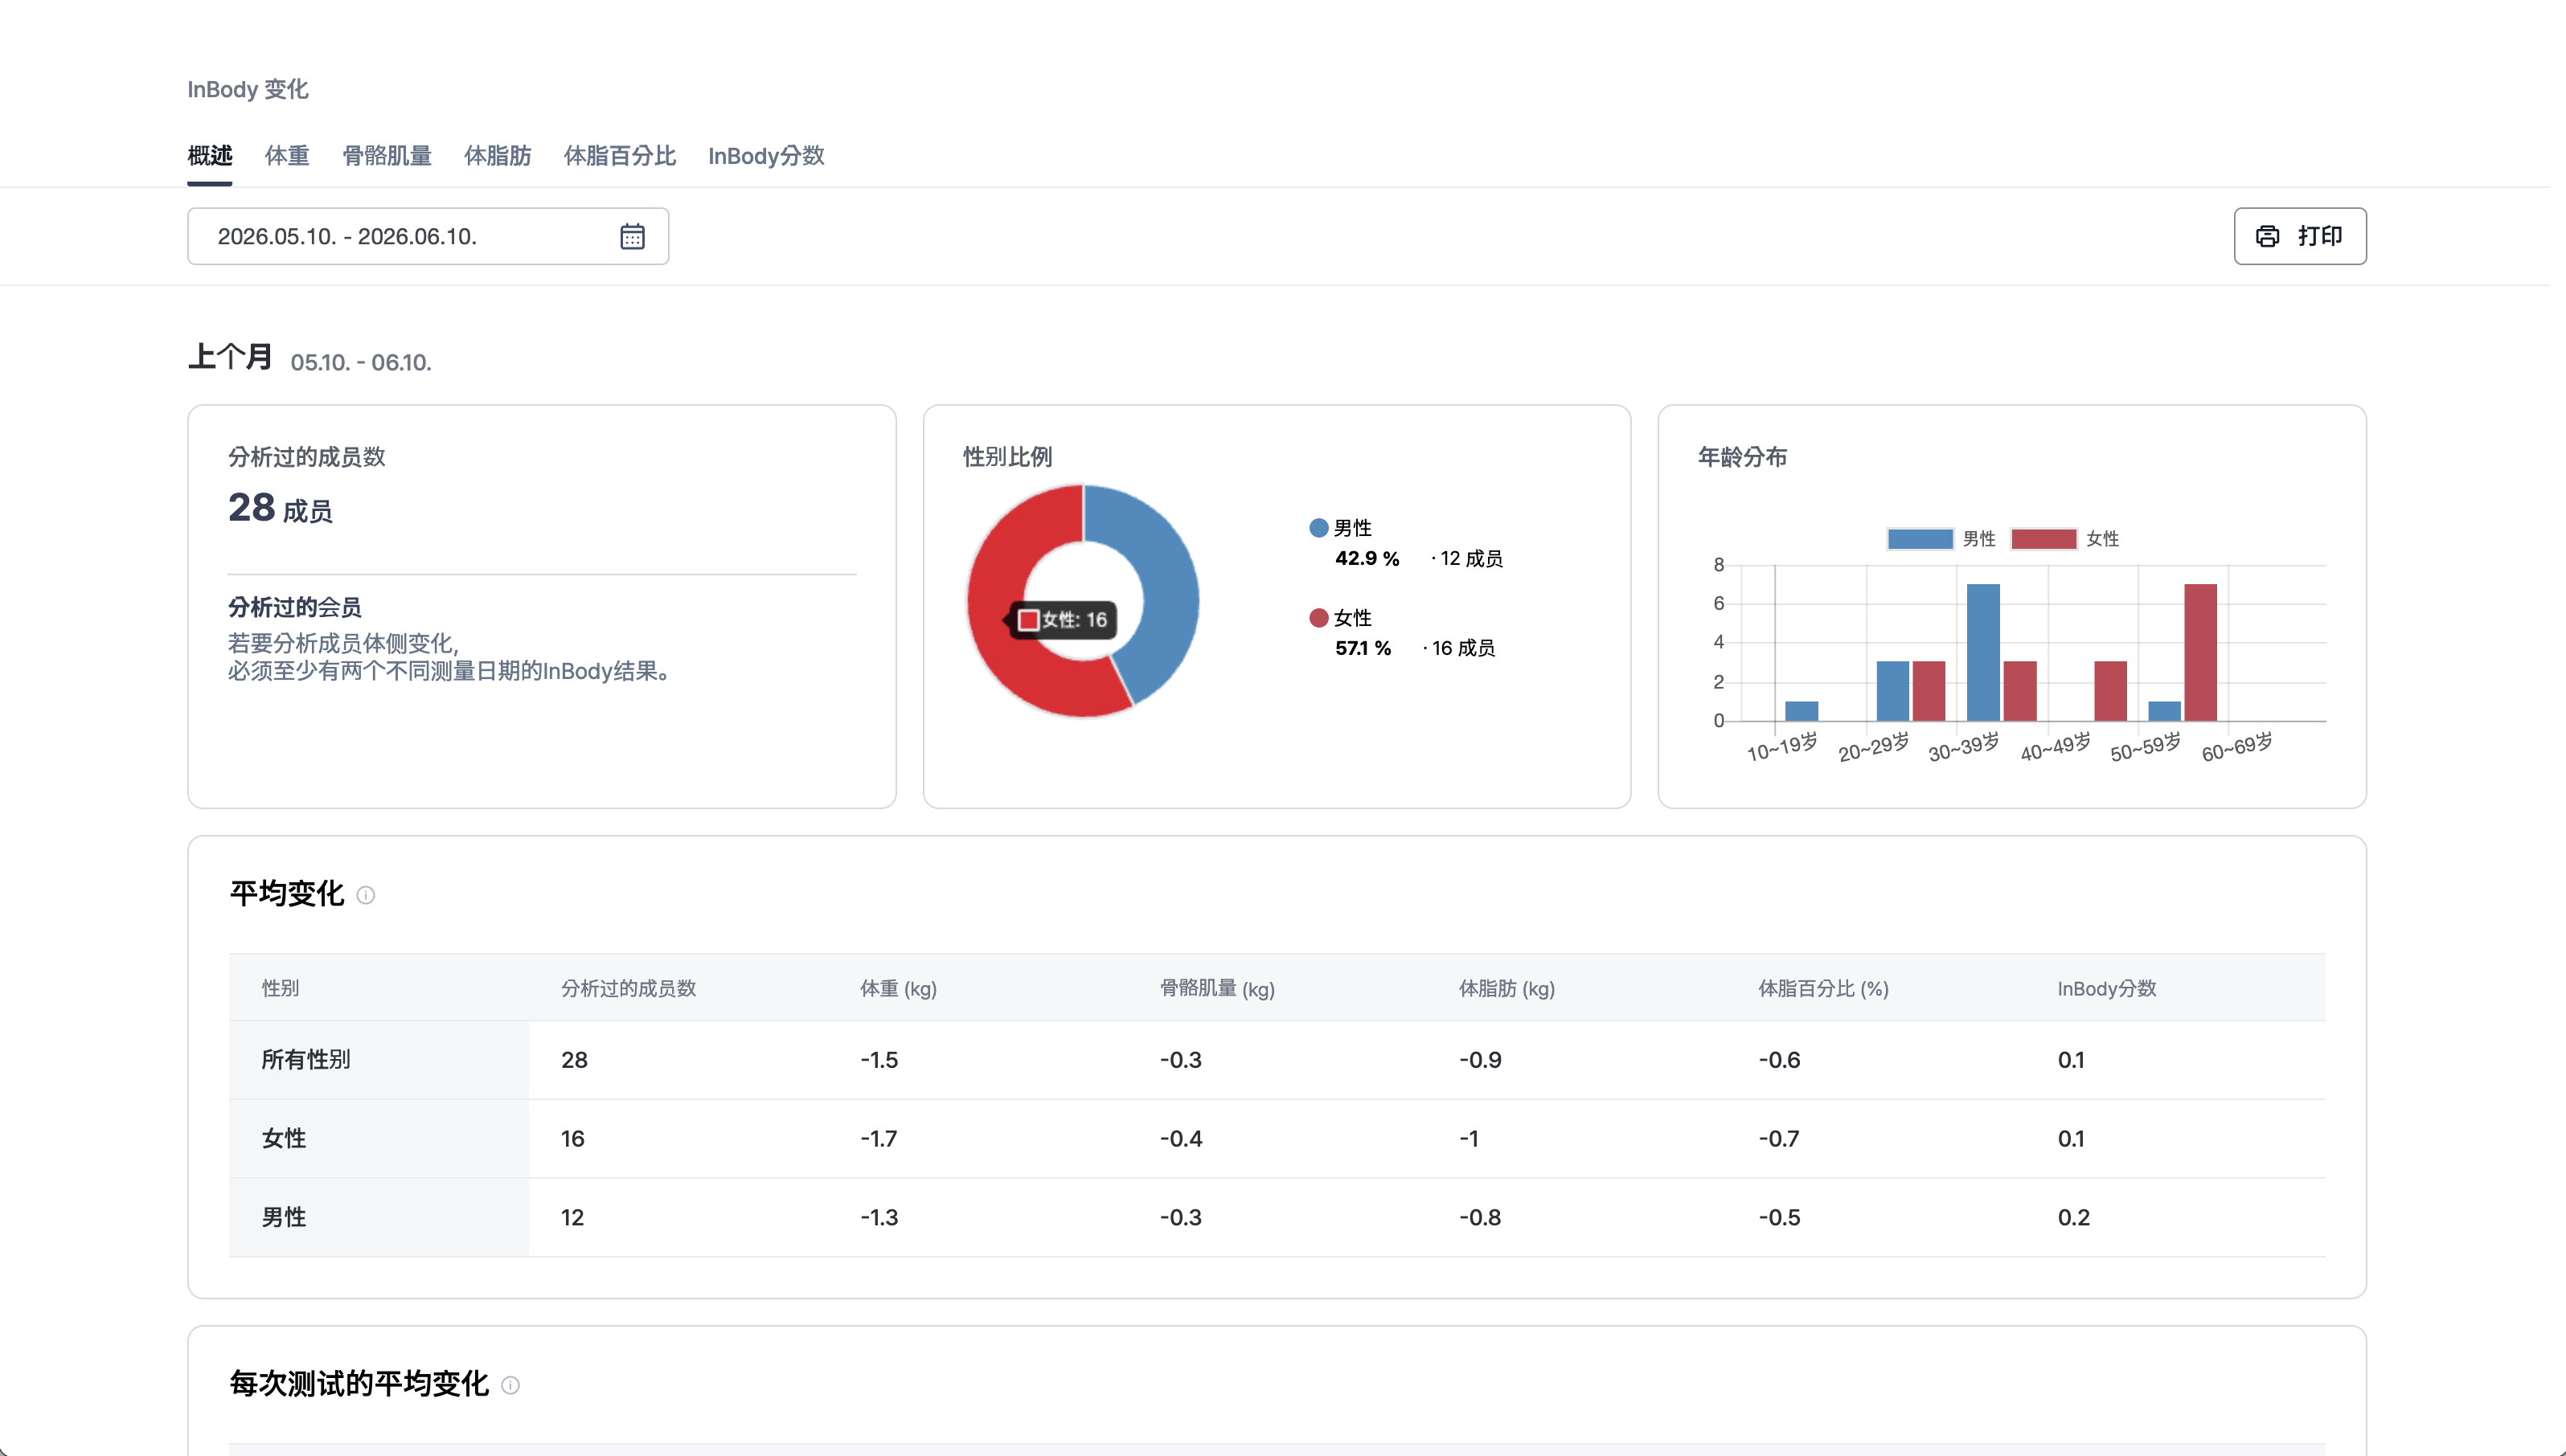Click blue 男性 dot in gender legend
Screen dimensions: 2566x1456
click(x=1318, y=528)
